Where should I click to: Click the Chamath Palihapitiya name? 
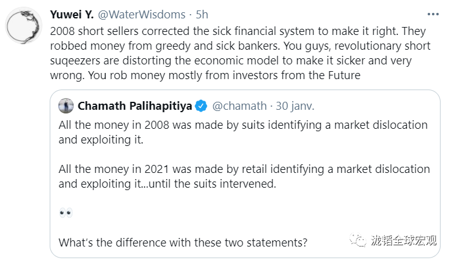[x=134, y=106]
